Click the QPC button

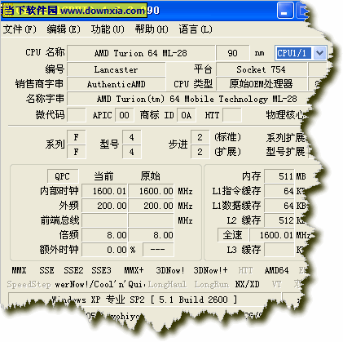click(x=63, y=176)
